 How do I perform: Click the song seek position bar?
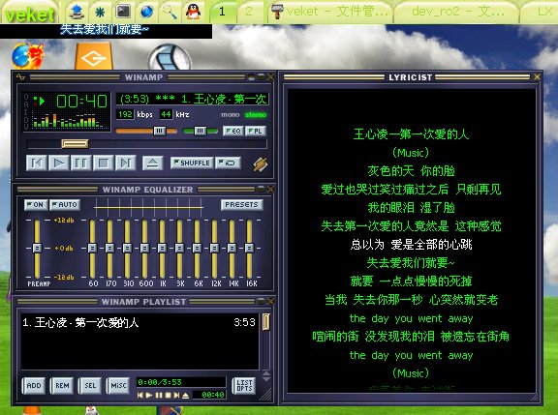click(x=146, y=143)
